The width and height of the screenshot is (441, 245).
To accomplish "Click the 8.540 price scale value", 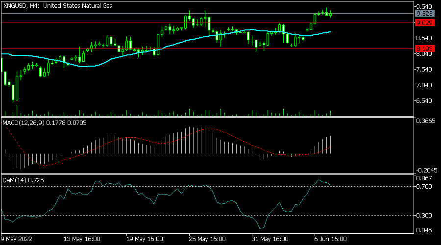I will 424,38.
